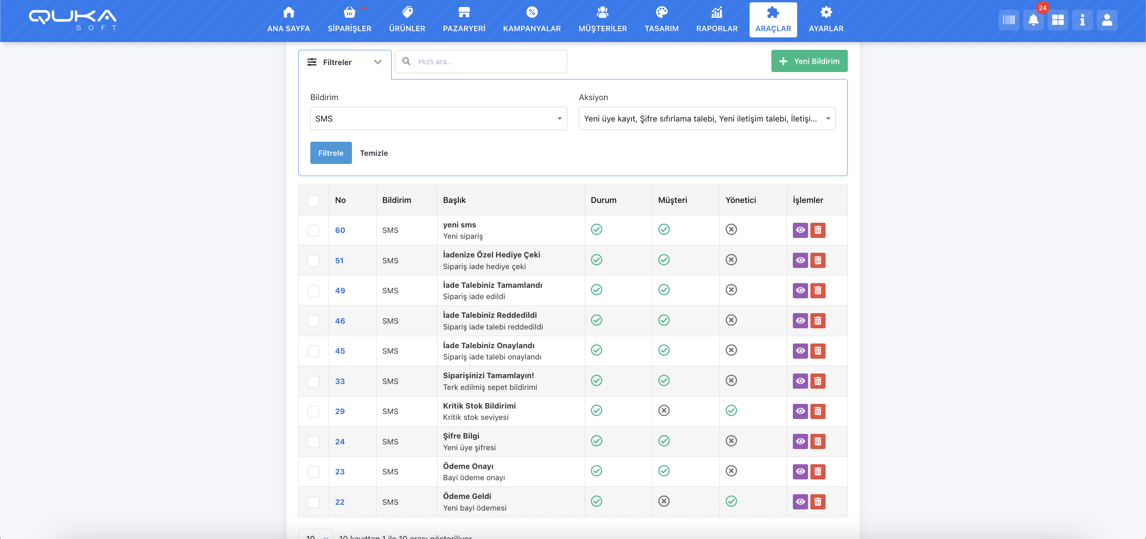
Task: Click the Yeni Bildirim button
Action: pyautogui.click(x=809, y=61)
